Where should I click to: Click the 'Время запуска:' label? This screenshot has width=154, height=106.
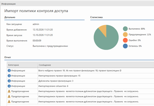[14, 35]
